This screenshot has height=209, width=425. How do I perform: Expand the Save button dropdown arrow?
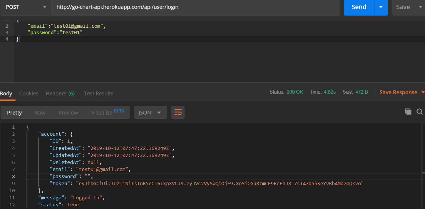coord(420,7)
